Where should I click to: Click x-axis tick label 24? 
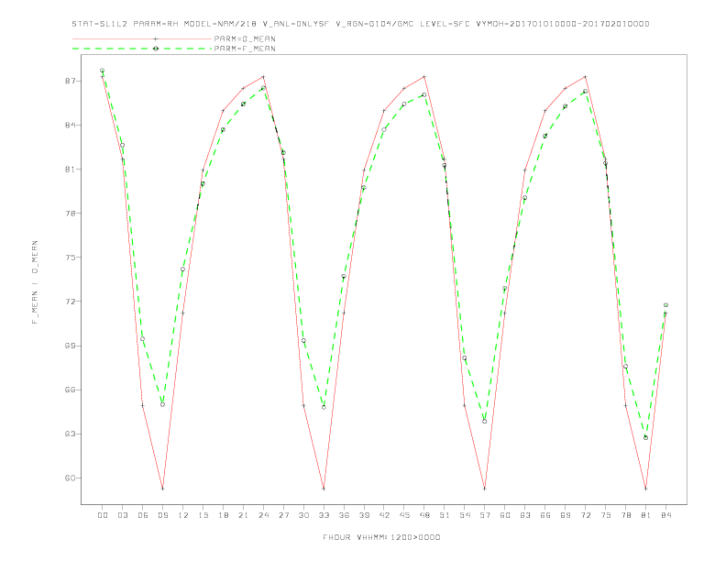263,515
